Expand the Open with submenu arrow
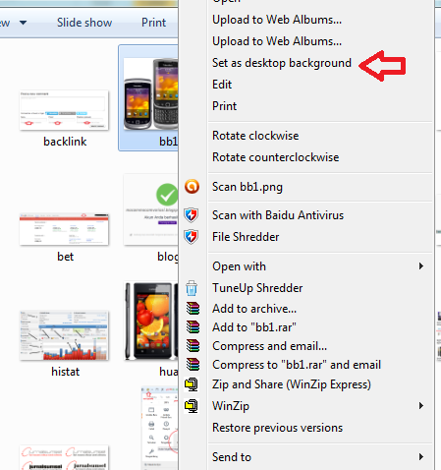 point(421,266)
